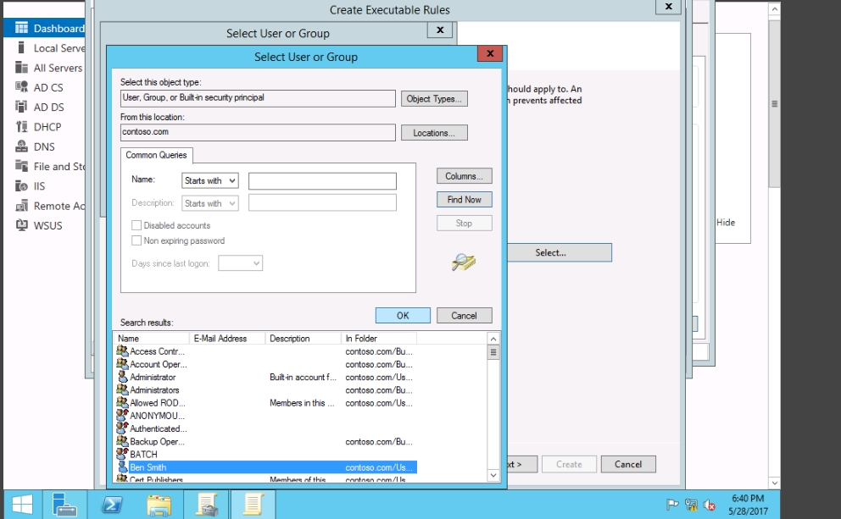Select Administrator in the search results
The height and width of the screenshot is (519, 841).
[153, 378]
